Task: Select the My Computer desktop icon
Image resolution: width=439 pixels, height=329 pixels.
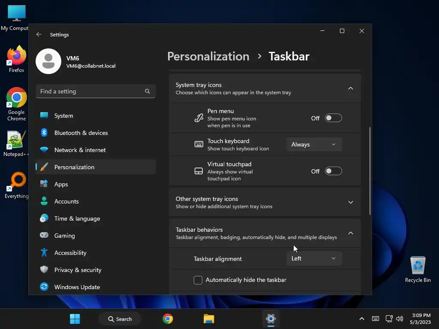Action: (x=15, y=18)
